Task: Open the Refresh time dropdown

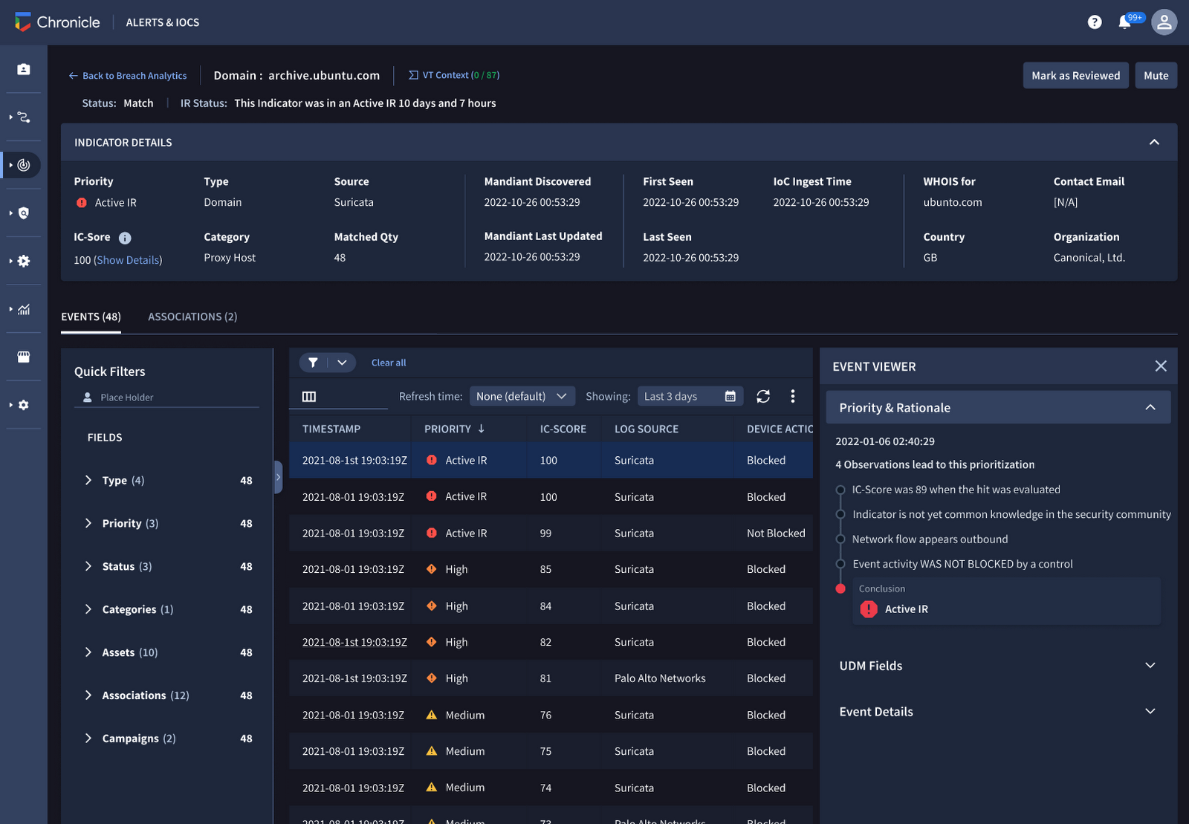Action: (x=522, y=396)
